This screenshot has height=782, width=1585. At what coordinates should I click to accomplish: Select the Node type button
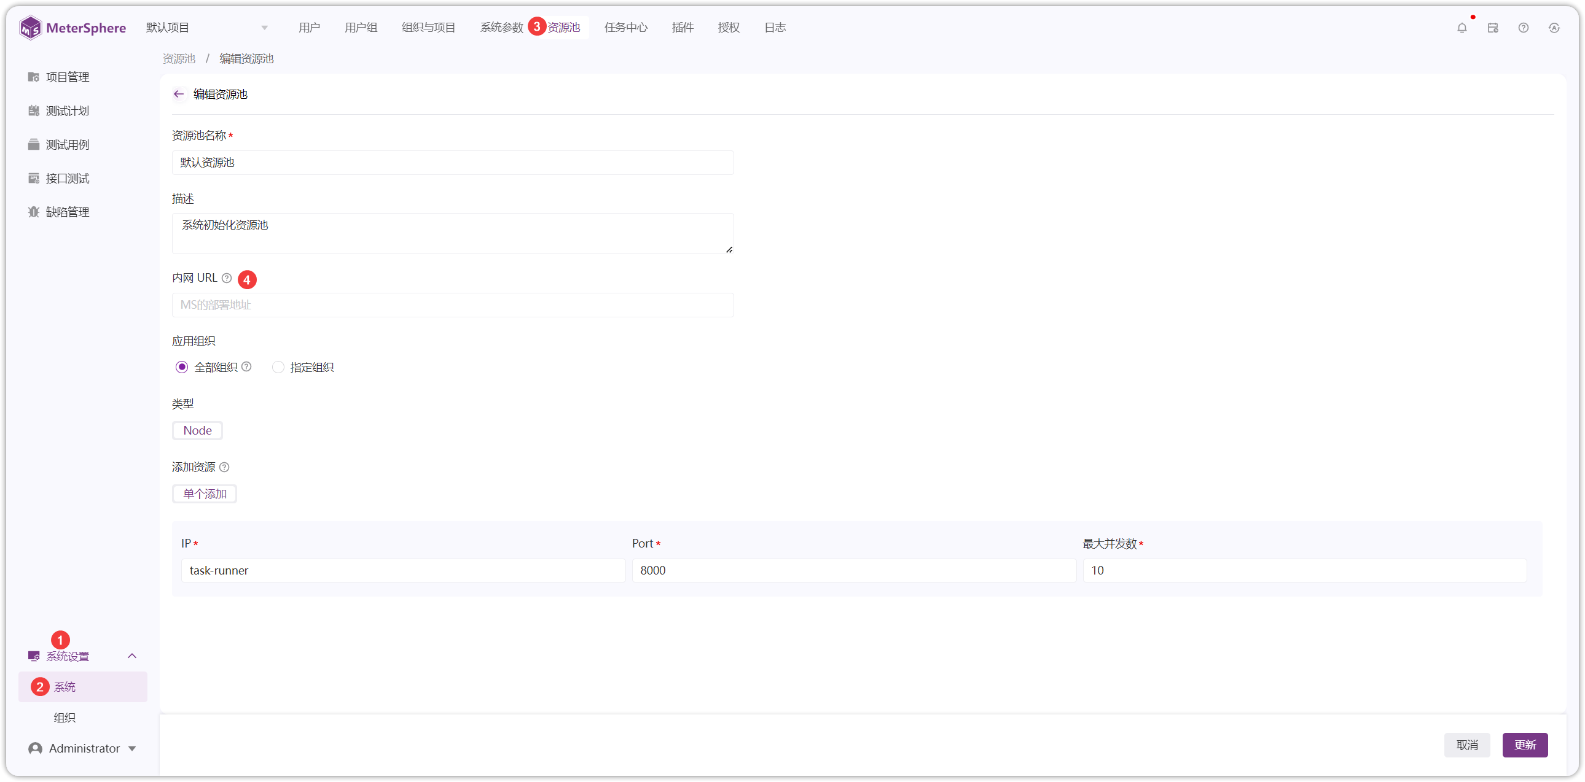[197, 430]
